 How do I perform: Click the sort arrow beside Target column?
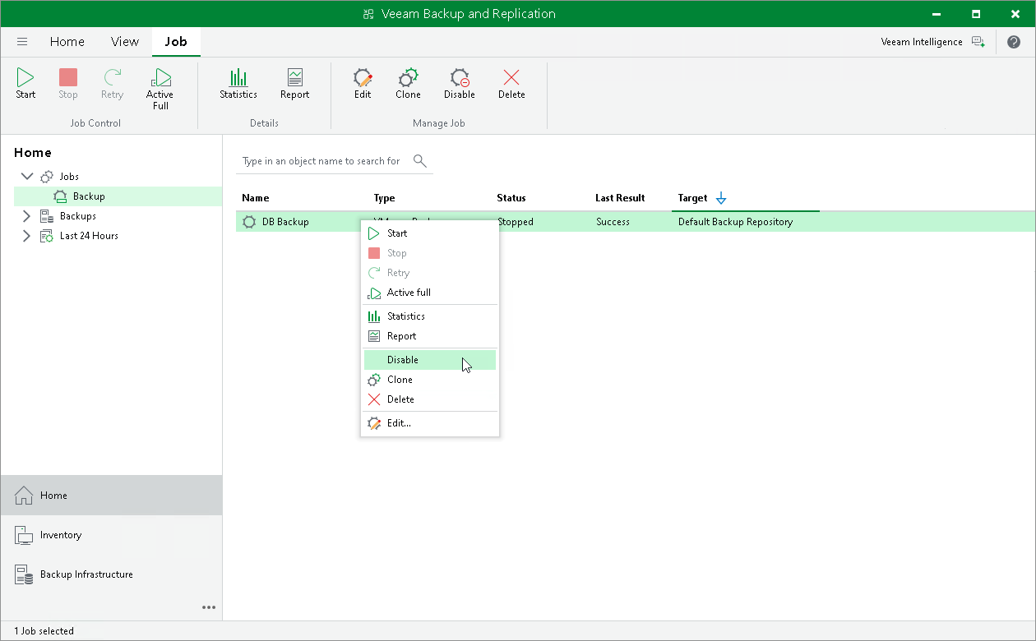tap(721, 198)
